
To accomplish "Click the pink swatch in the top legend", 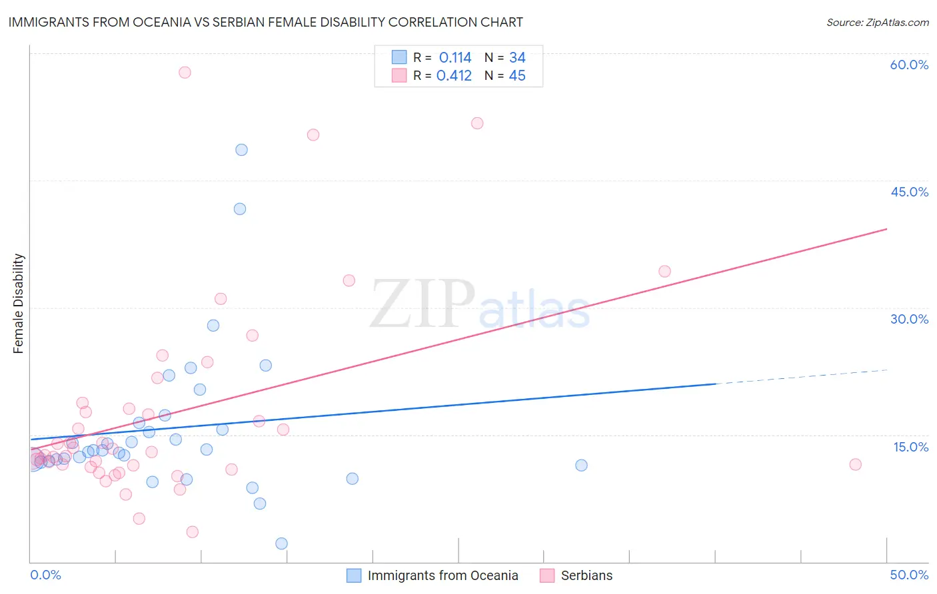I will [399, 75].
